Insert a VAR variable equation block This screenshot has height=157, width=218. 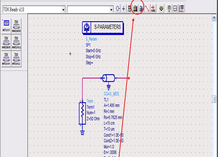click(129, 9)
